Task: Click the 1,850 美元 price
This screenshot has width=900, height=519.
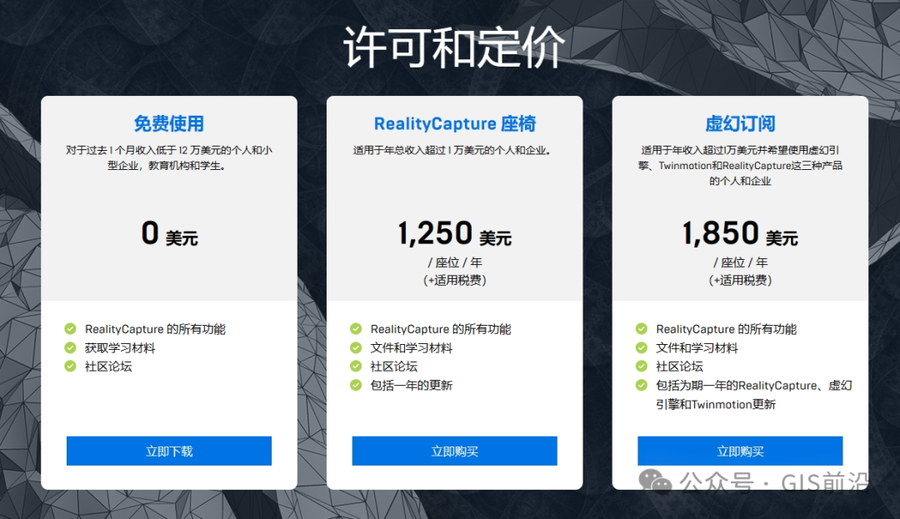Action: pyautogui.click(x=740, y=233)
